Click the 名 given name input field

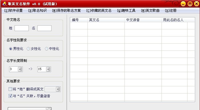(44, 28)
